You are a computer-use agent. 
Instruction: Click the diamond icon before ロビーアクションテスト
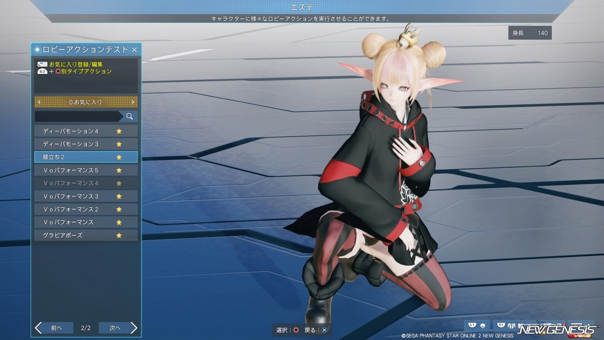click(37, 50)
